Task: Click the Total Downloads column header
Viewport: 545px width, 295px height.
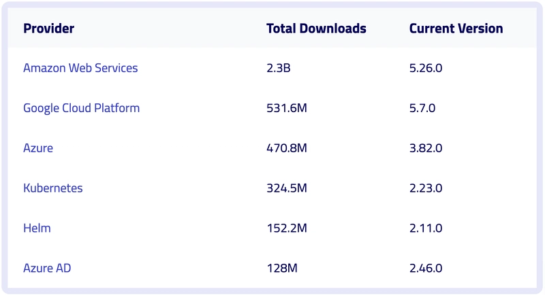Action: click(316, 29)
